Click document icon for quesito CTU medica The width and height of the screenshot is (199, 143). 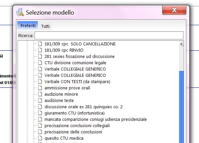point(40,138)
